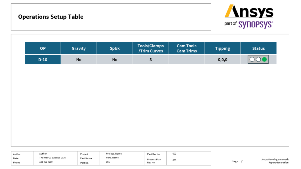Select the green status indicator circle
The image size is (301, 169).
click(264, 59)
